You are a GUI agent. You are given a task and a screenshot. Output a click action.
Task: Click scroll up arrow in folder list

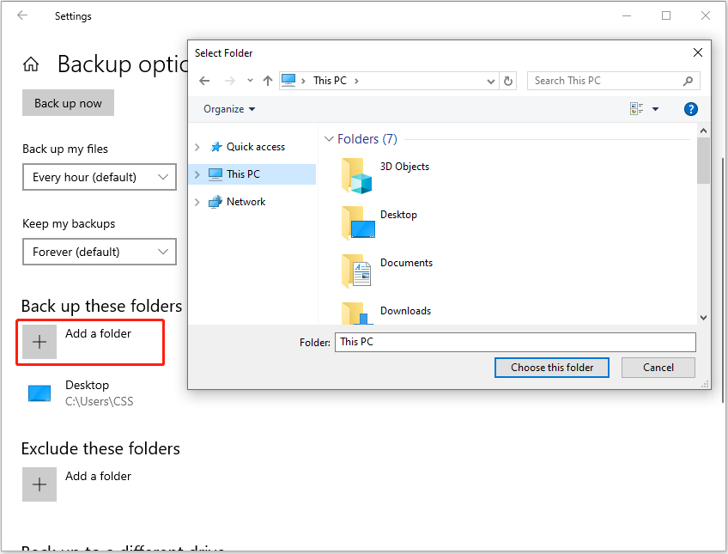703,131
